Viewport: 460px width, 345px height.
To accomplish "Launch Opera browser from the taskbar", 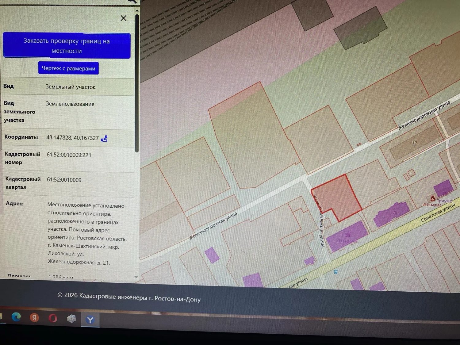I will [x=53, y=318].
